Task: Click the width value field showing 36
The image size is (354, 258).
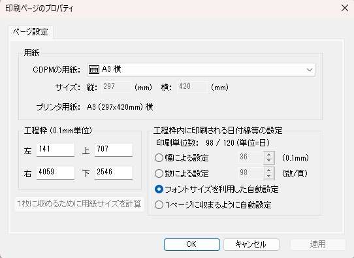Action: pyautogui.click(x=251, y=157)
